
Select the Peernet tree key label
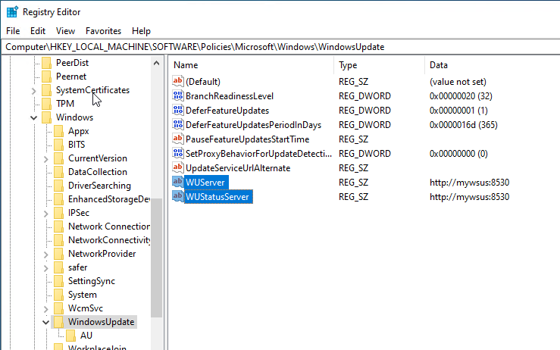tap(71, 77)
